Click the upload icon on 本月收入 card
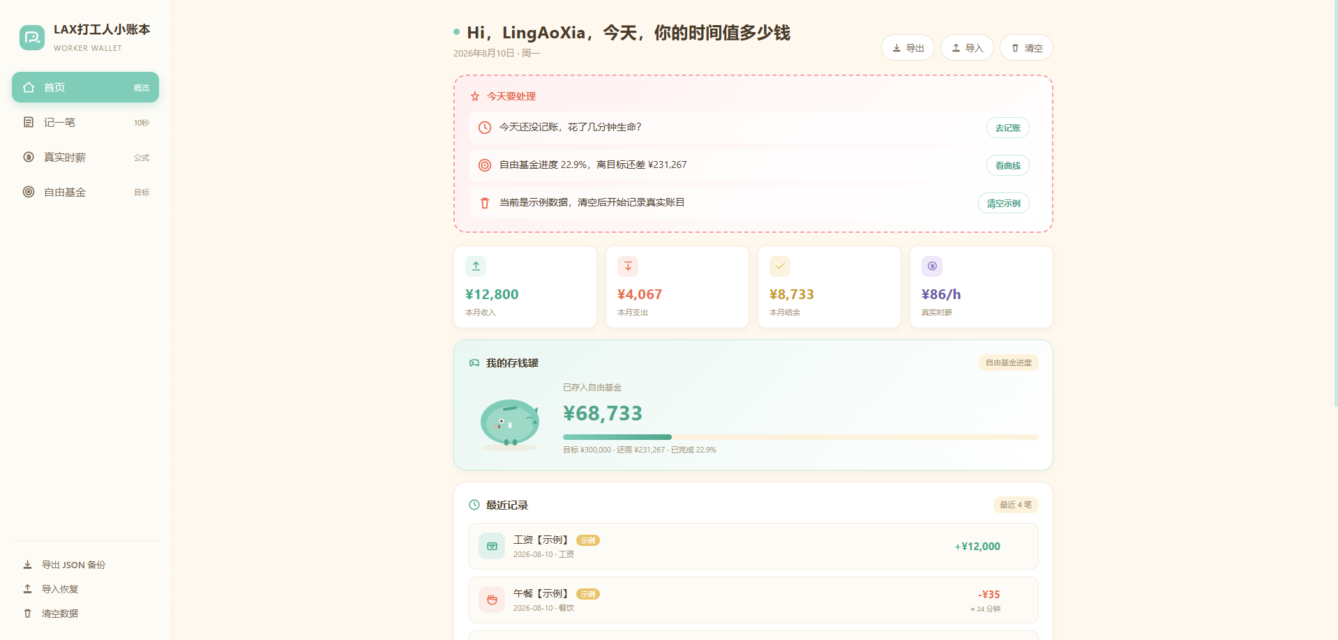Viewport: 1338px width, 640px height. coord(476,266)
